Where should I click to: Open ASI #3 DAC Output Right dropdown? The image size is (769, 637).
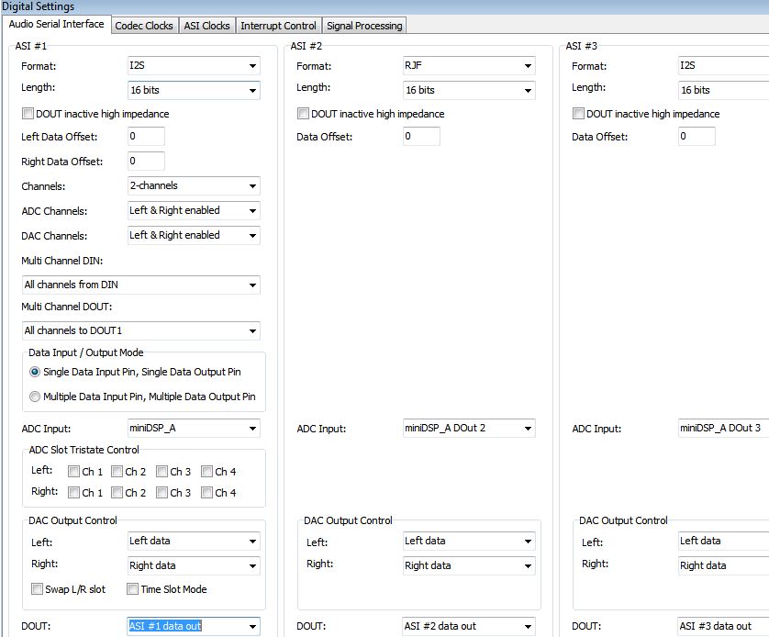point(723,566)
